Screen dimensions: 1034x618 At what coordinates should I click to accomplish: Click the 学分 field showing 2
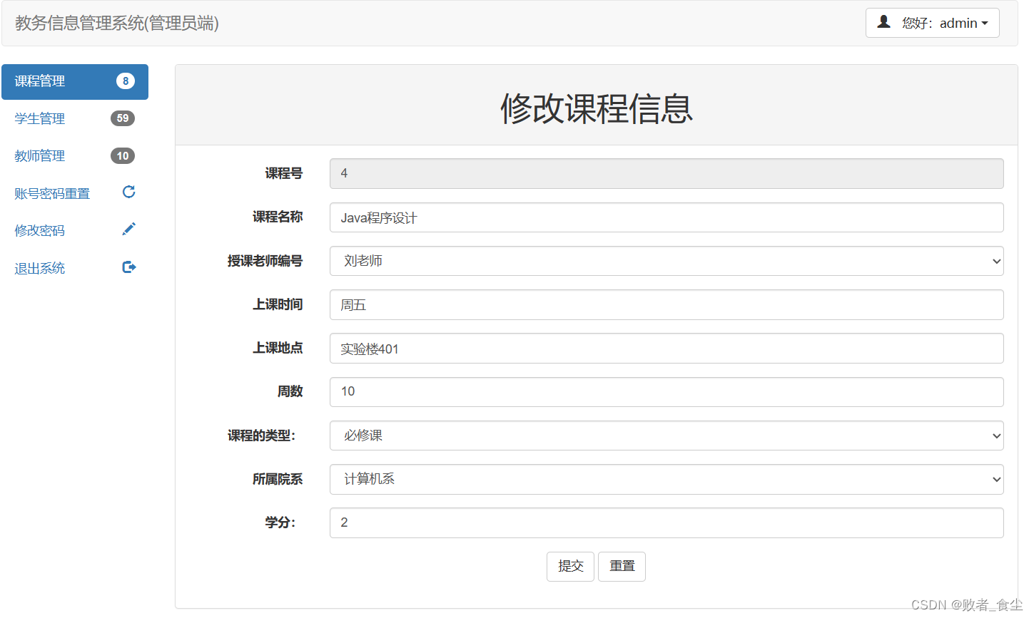click(666, 522)
